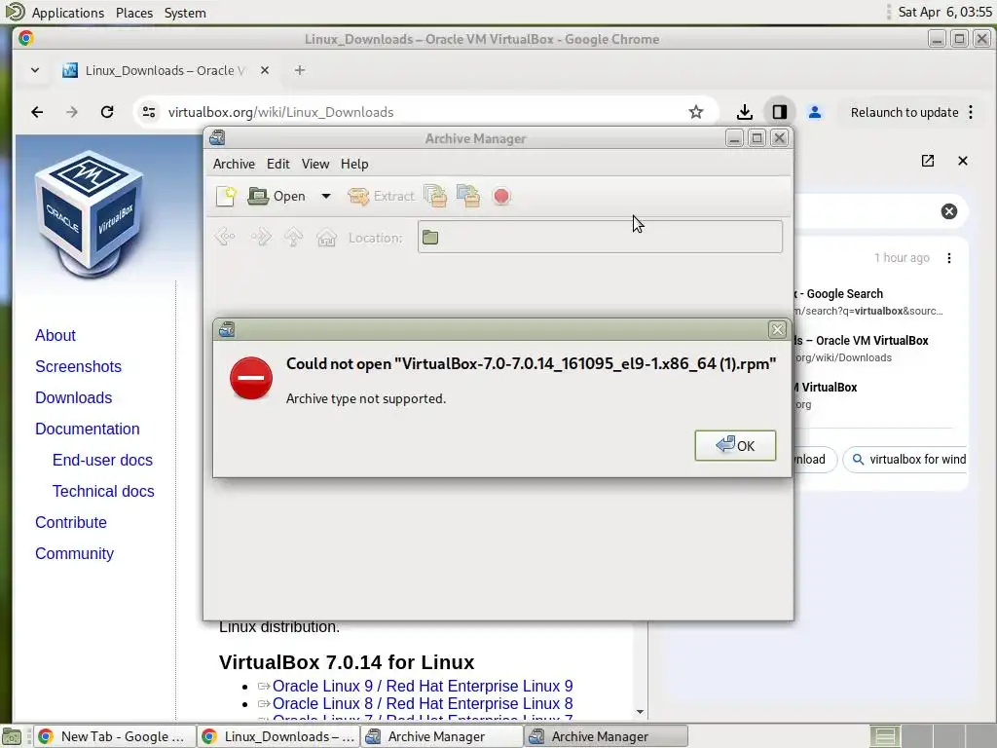Image resolution: width=997 pixels, height=748 pixels.
Task: Click the Archive Manager back navigation arrow
Action: tap(225, 238)
